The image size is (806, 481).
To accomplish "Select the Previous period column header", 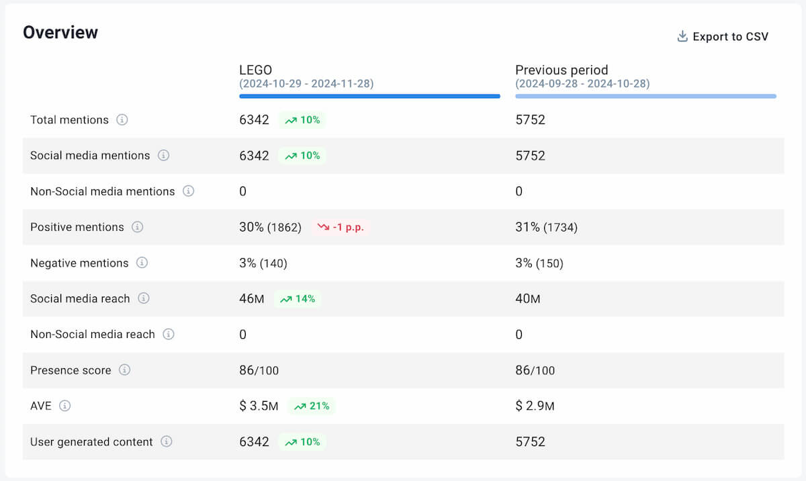I will (x=562, y=70).
